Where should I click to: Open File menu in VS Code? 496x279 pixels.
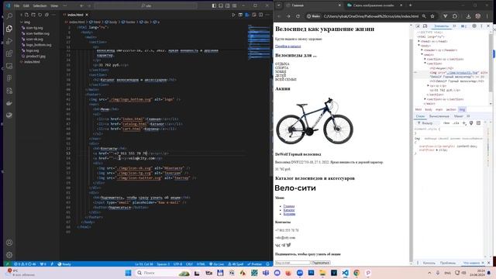pos(16,5)
